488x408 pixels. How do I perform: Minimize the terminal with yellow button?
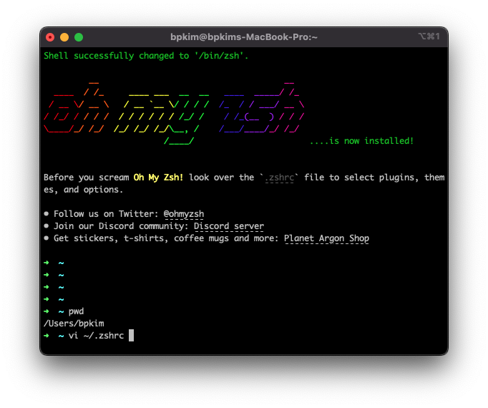coord(64,37)
